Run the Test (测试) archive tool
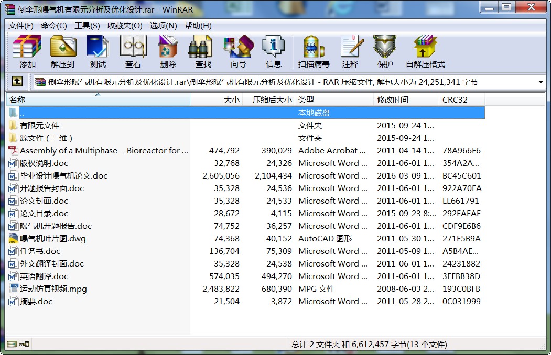551x355 pixels. tap(98, 52)
